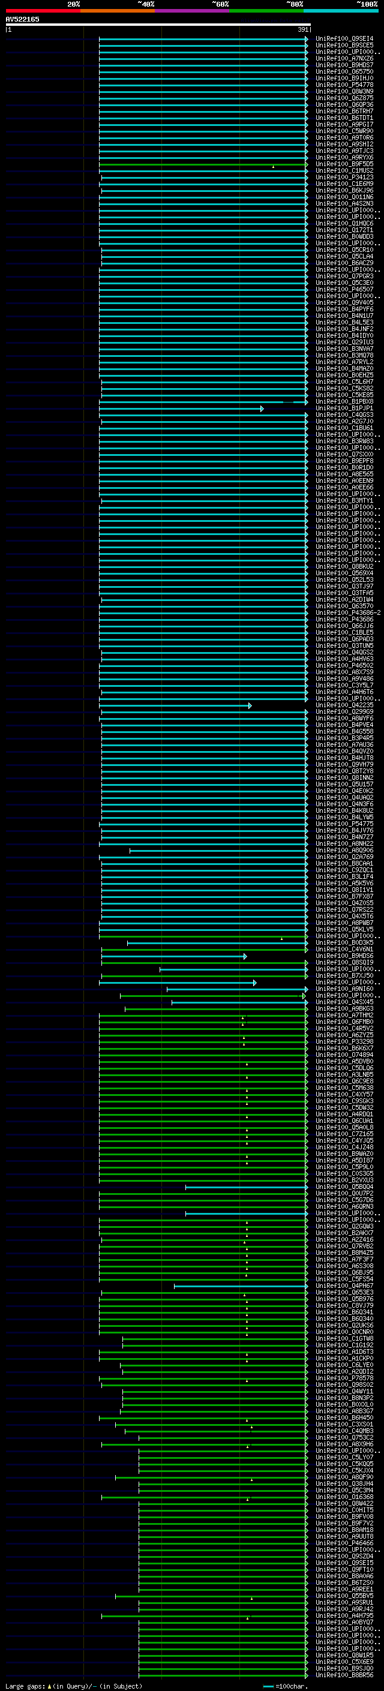
Task: Click short alignment bar for UniRef100_B1PJP1
Action: tap(181, 409)
